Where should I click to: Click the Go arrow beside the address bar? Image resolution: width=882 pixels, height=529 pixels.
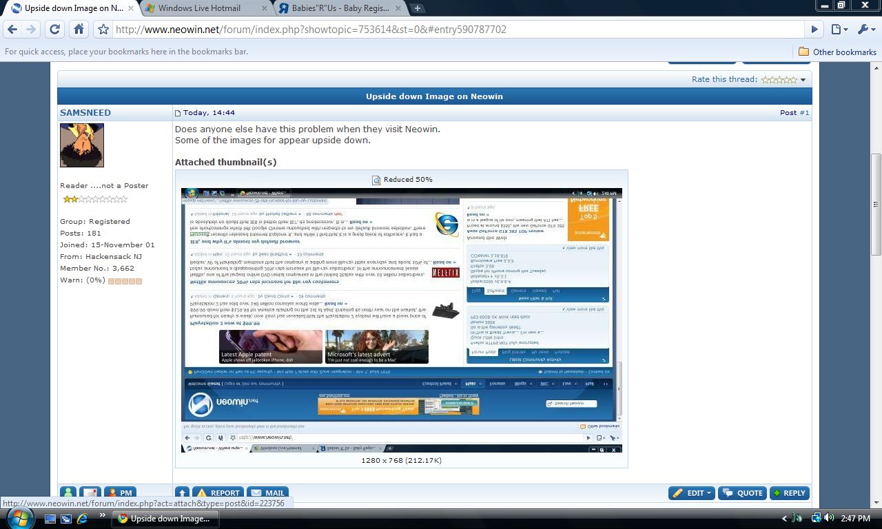point(814,30)
